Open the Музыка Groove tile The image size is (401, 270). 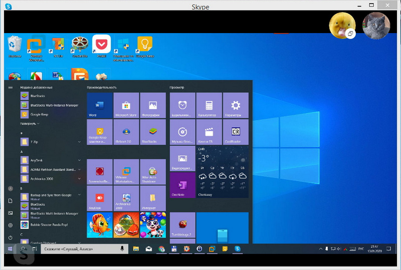(x=182, y=132)
